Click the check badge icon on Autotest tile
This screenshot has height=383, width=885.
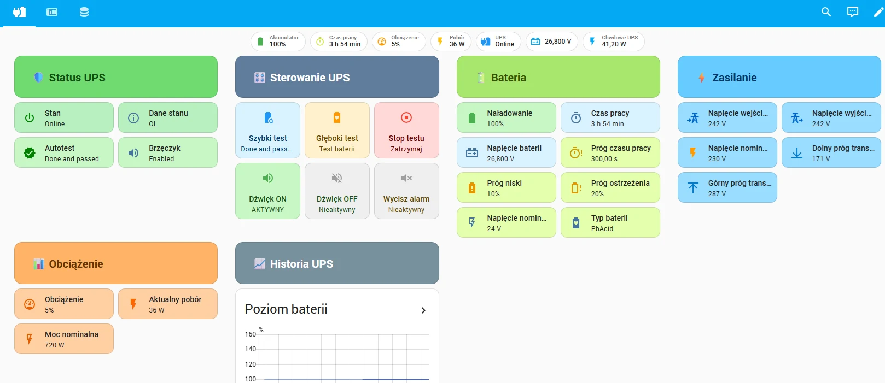tap(30, 152)
